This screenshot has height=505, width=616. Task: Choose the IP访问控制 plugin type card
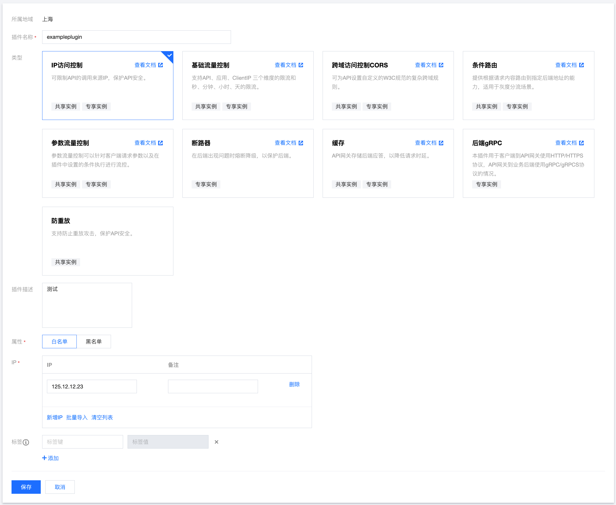(x=108, y=85)
